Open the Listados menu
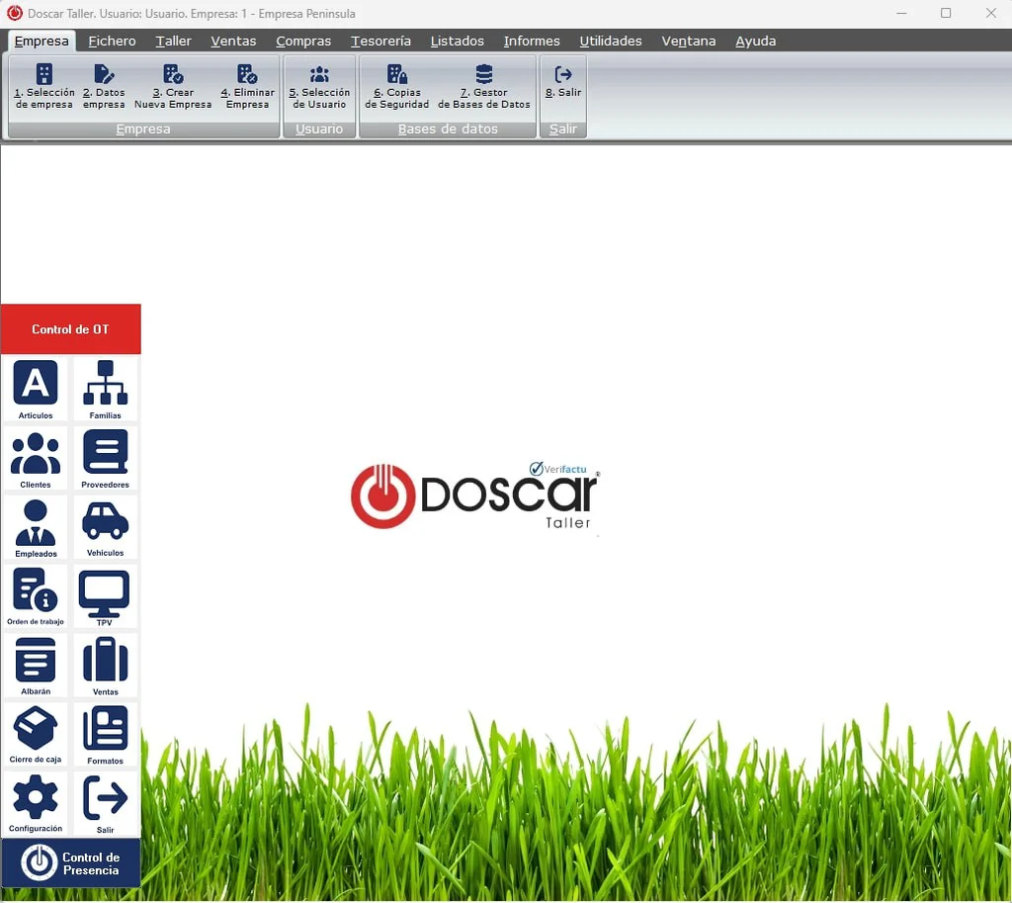Screen dimensions: 1012x903 tap(457, 41)
